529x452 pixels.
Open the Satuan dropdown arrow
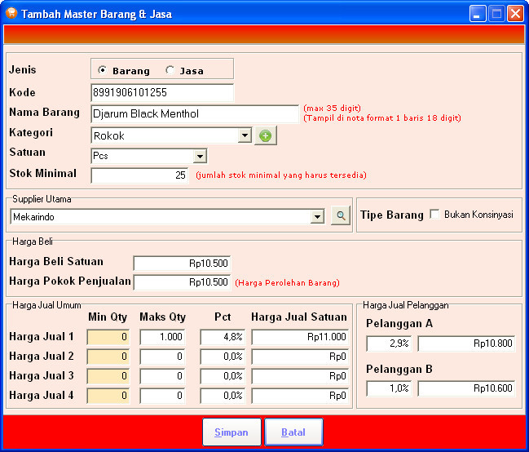(200, 156)
